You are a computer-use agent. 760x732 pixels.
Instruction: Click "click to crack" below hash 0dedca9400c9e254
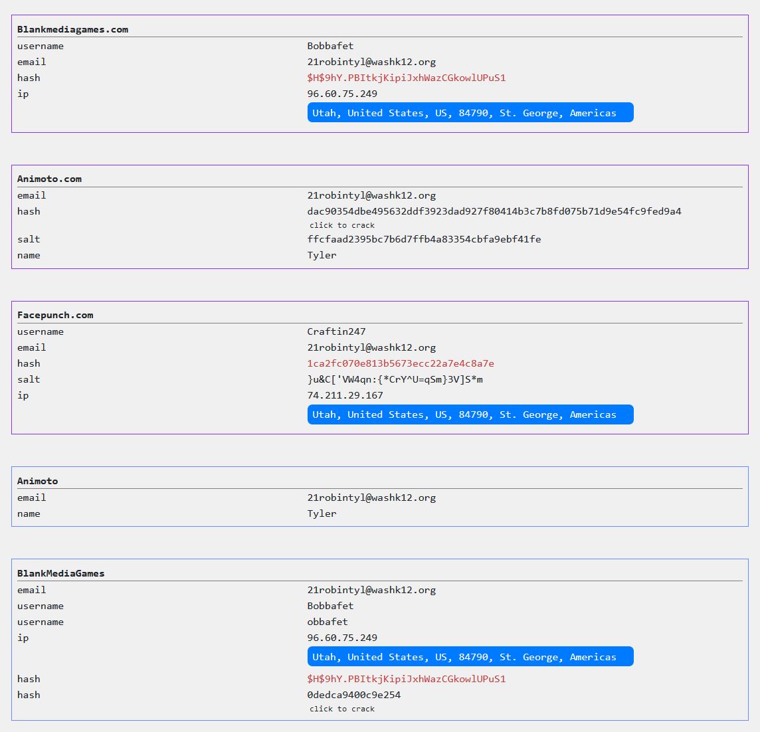pos(341,709)
